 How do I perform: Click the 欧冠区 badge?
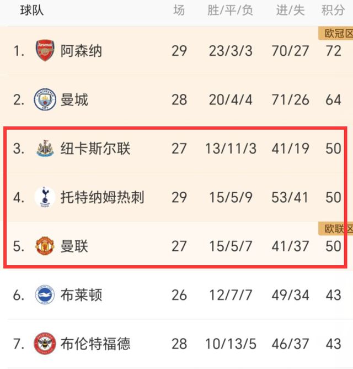coord(336,34)
